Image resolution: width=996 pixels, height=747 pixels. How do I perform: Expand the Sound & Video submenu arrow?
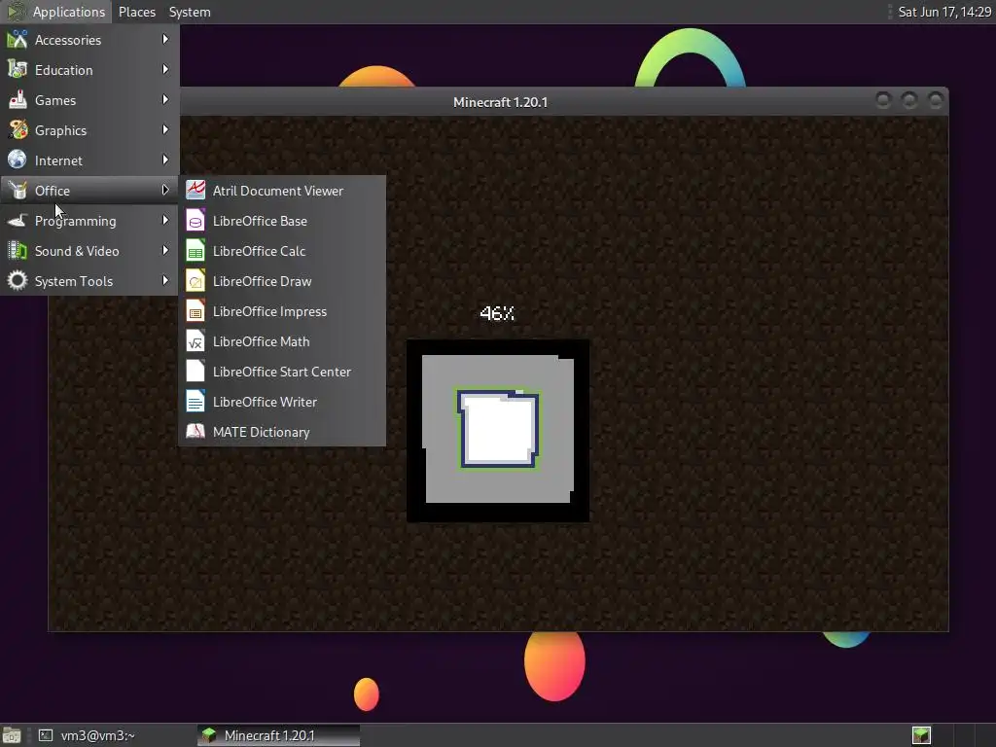(165, 250)
